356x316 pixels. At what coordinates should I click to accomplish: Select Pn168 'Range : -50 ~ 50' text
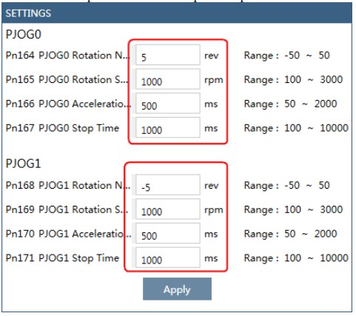(287, 185)
